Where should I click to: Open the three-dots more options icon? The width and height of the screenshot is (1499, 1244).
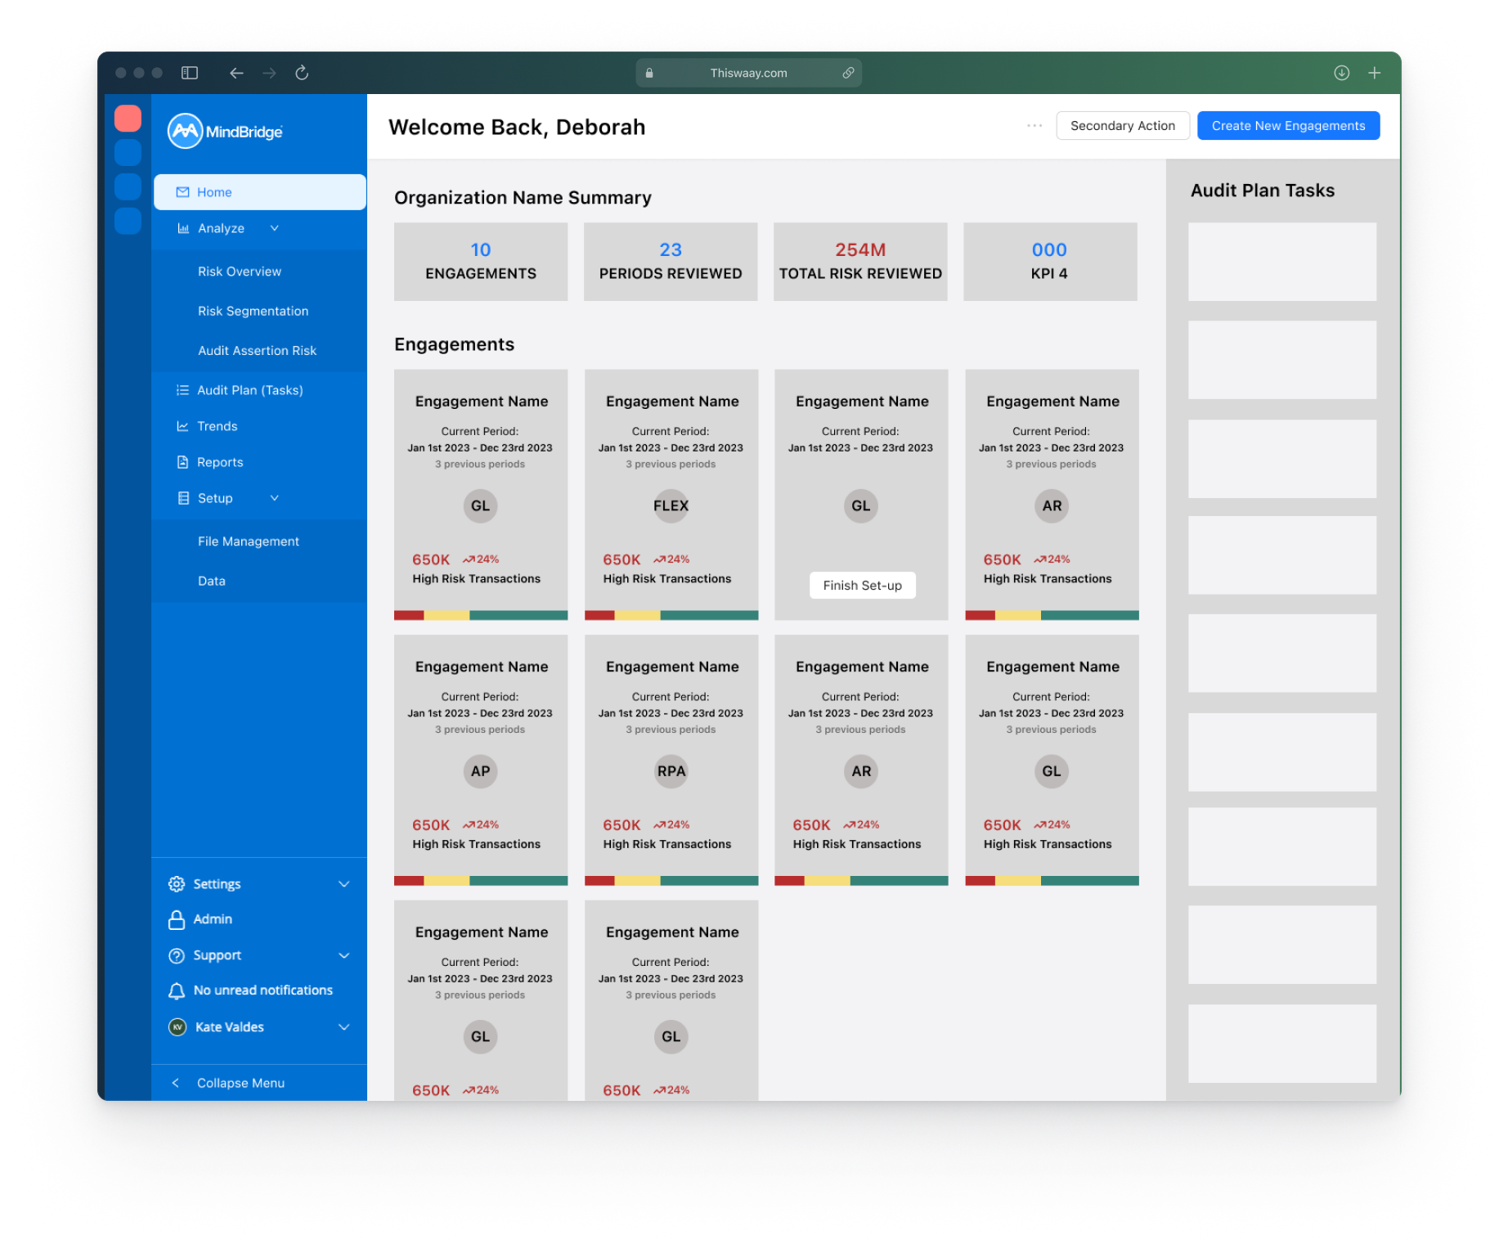click(1034, 126)
